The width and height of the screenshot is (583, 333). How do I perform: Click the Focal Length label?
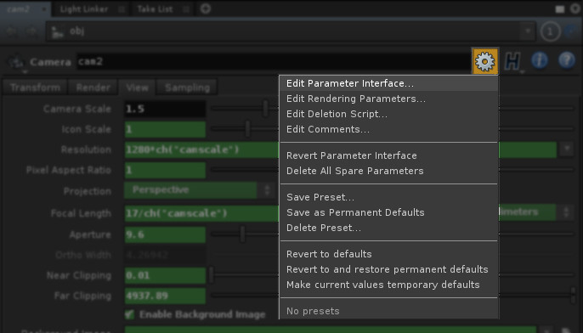pos(81,213)
